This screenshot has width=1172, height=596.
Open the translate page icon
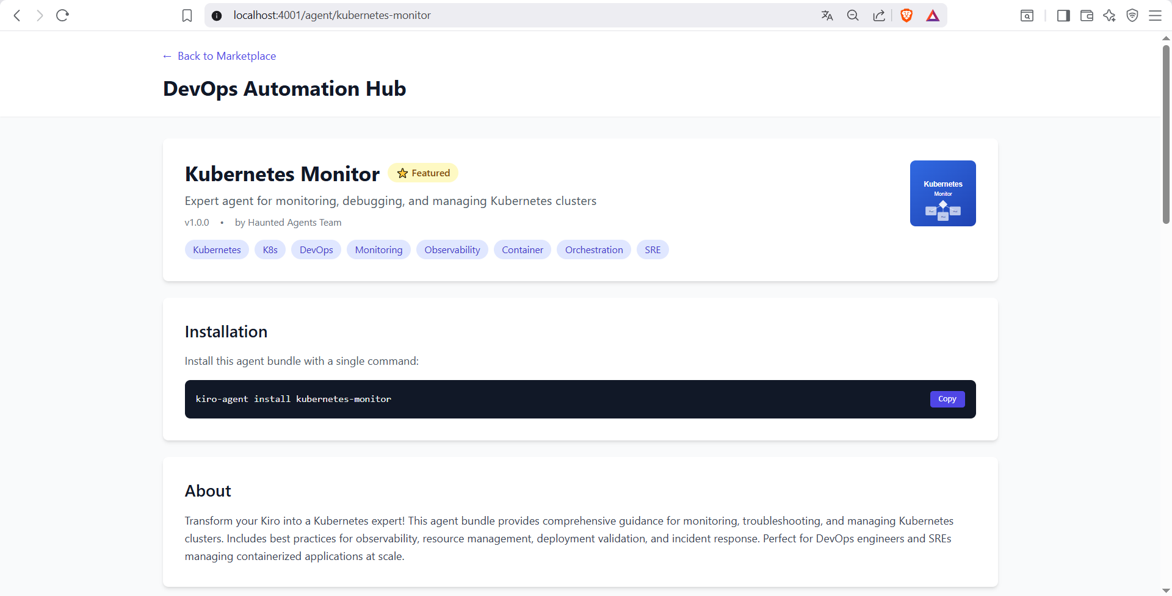coord(827,15)
